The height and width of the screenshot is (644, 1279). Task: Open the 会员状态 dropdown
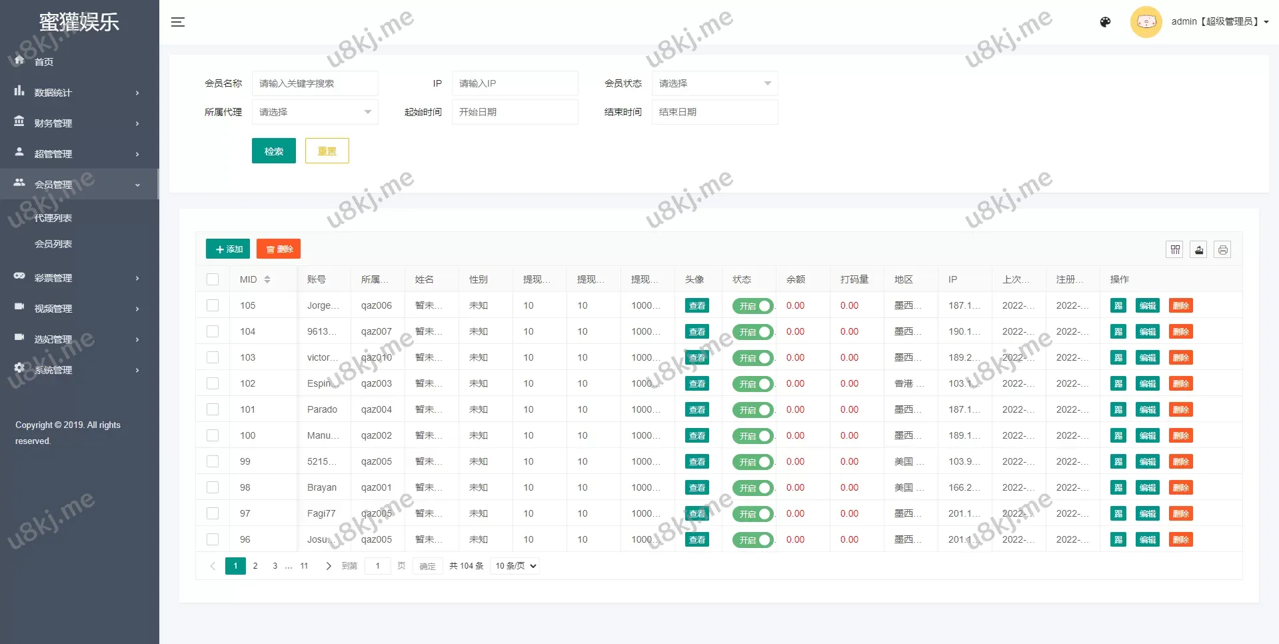[714, 83]
